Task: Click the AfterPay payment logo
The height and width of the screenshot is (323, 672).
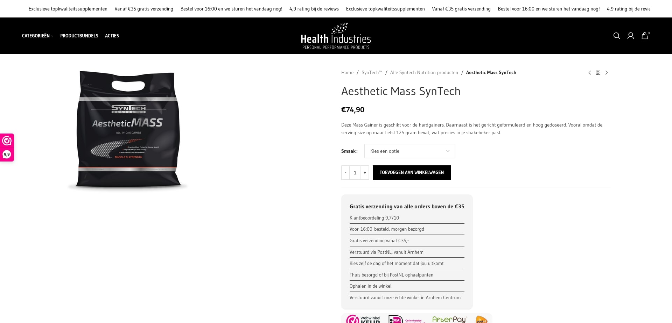Action: 449,319
